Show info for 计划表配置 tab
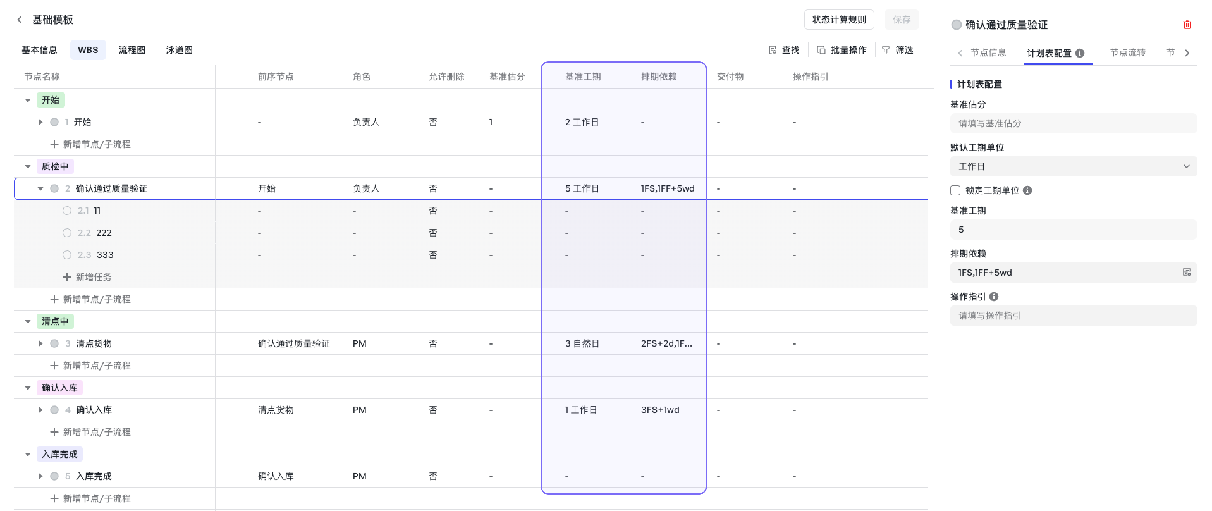The image size is (1212, 511). coord(1080,53)
